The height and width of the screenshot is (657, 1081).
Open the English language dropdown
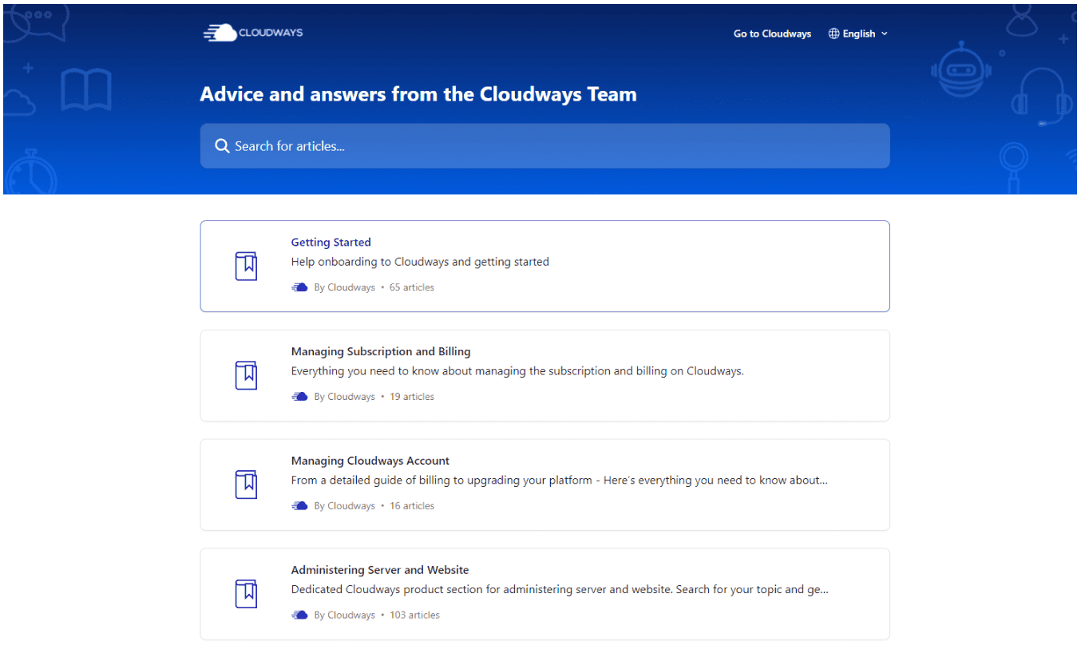[858, 34]
